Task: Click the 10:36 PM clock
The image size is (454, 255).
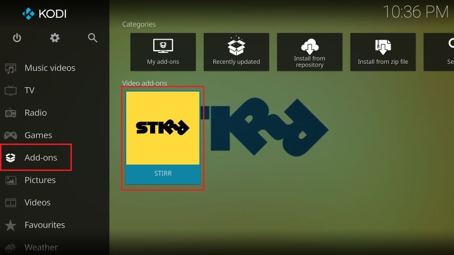Action: pos(416,12)
